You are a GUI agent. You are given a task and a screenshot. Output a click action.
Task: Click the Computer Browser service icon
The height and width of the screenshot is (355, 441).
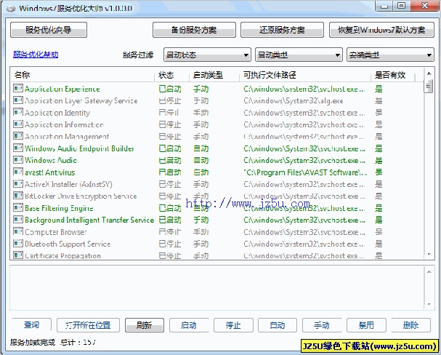(x=18, y=231)
